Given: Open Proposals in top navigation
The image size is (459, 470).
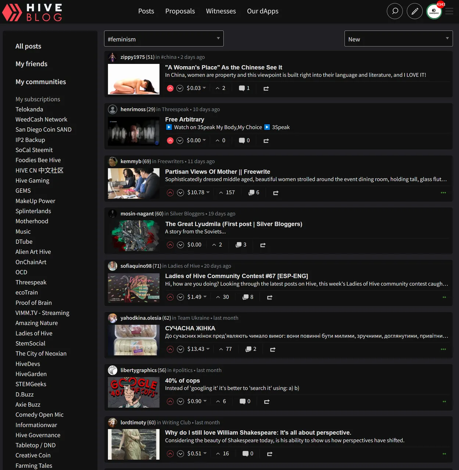Looking at the screenshot, I should tap(180, 11).
